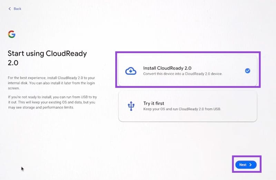The height and width of the screenshot is (180, 276).
Task: Click the 'If you're not ready to install' paragraph
Action: point(52,102)
